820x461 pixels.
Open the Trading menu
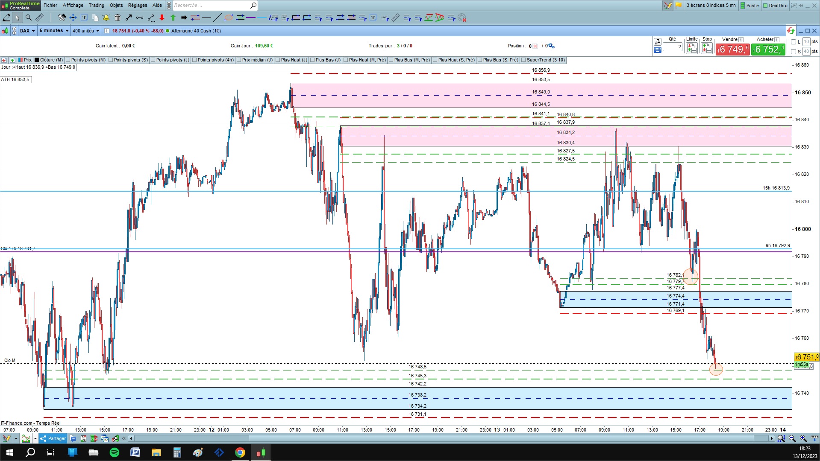tap(96, 5)
